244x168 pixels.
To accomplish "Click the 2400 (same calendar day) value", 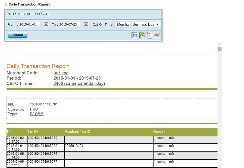I will [80, 83].
